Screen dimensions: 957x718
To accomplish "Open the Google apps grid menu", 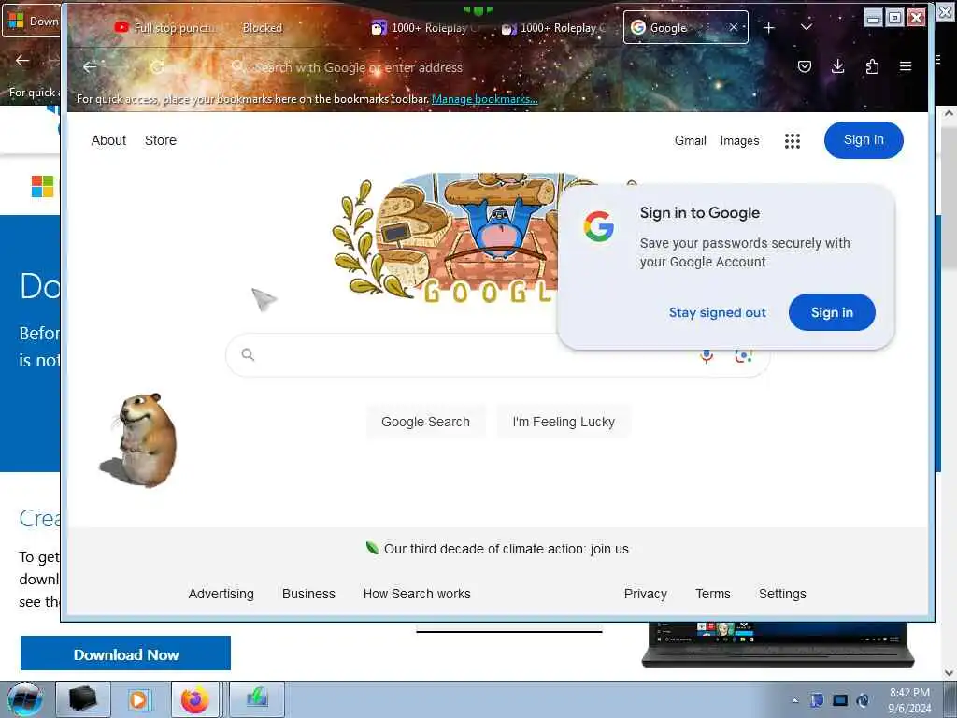I will [x=793, y=141].
